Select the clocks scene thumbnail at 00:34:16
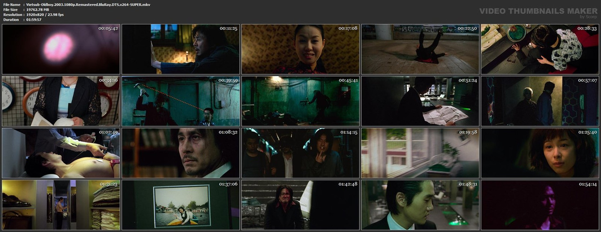This screenshot has width=601, height=232. 61,101
